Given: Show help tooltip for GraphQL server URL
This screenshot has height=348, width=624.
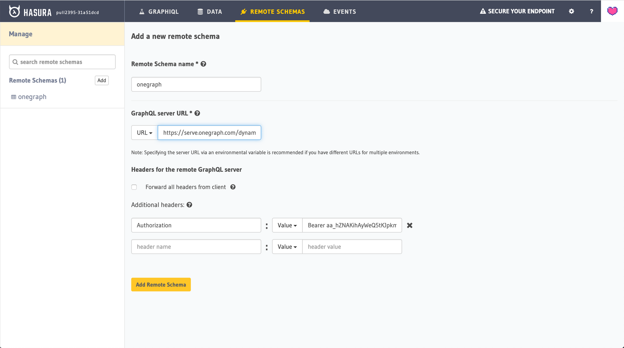Looking at the screenshot, I should click(x=197, y=113).
